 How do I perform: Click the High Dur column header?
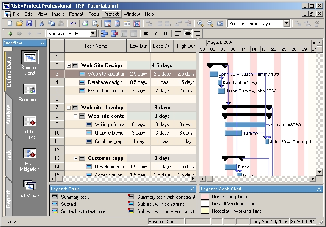pyautogui.click(x=186, y=46)
